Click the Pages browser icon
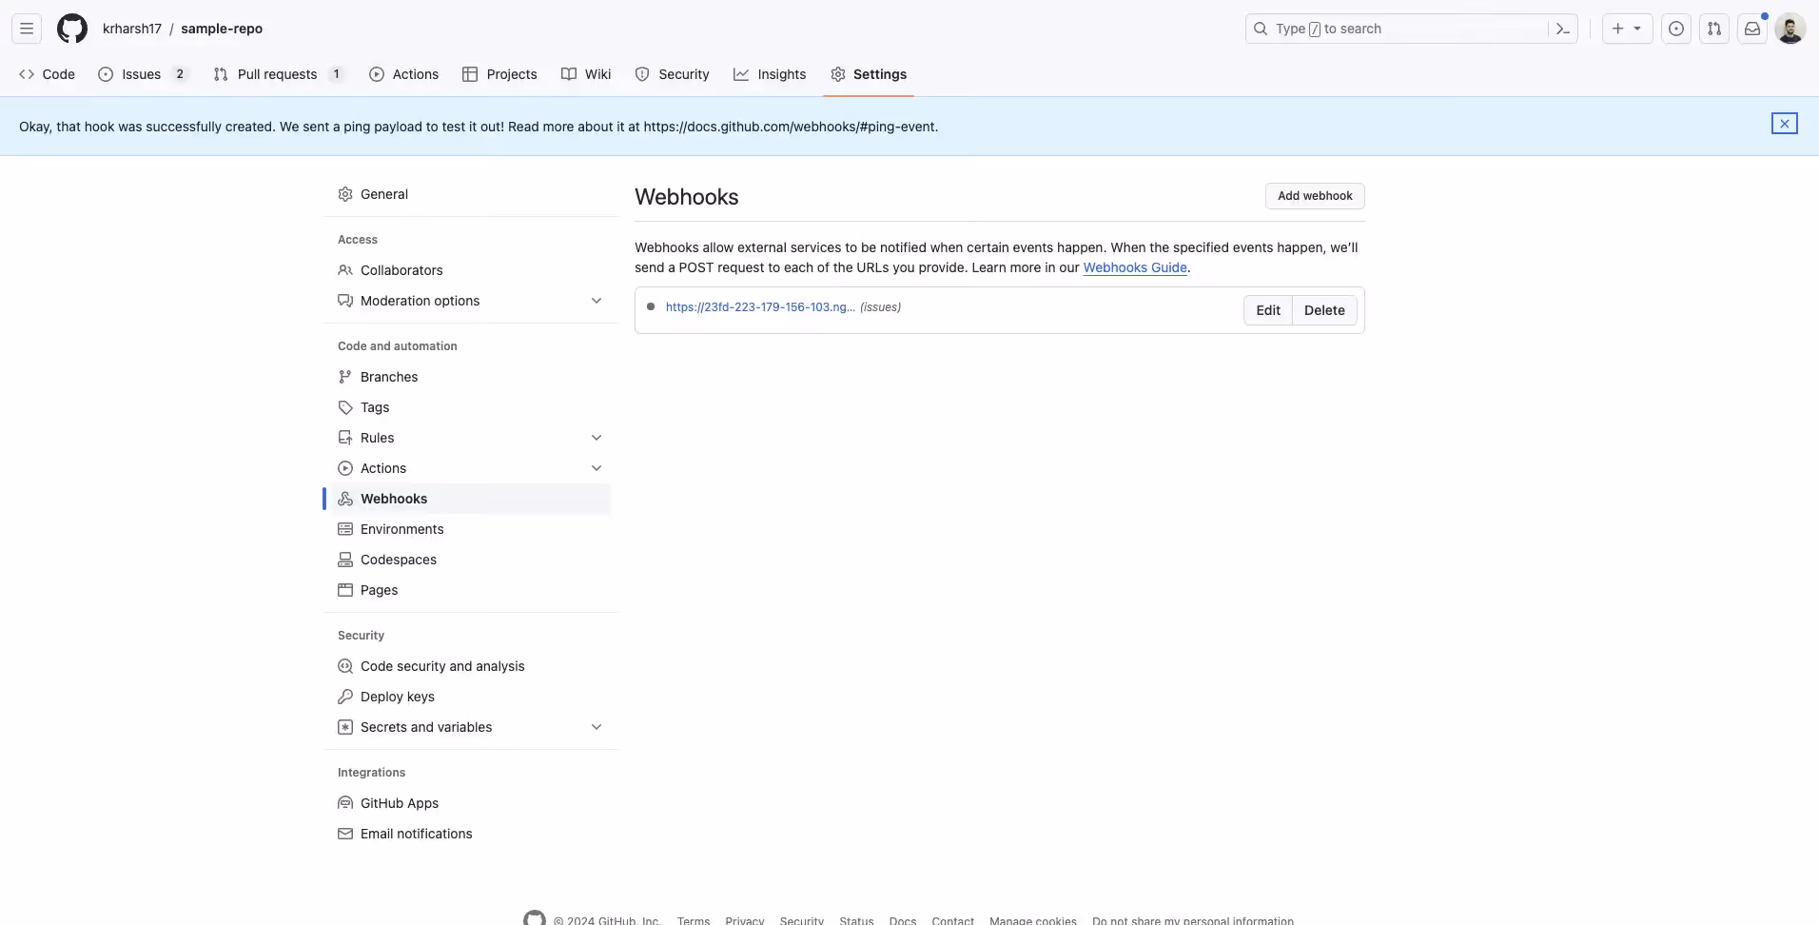 345,590
